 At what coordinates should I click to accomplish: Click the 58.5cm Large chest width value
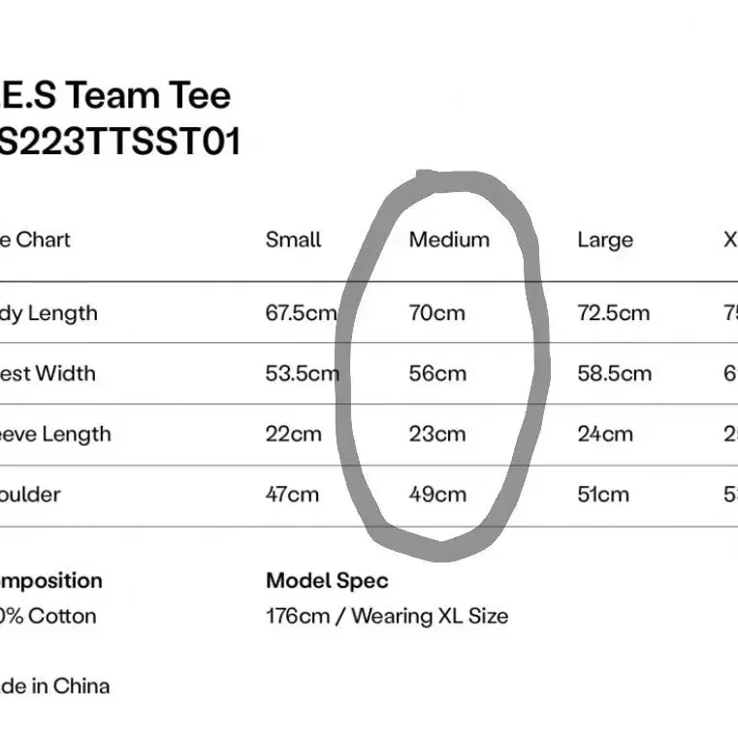(615, 373)
